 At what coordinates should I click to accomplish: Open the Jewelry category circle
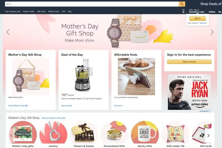[53, 132]
